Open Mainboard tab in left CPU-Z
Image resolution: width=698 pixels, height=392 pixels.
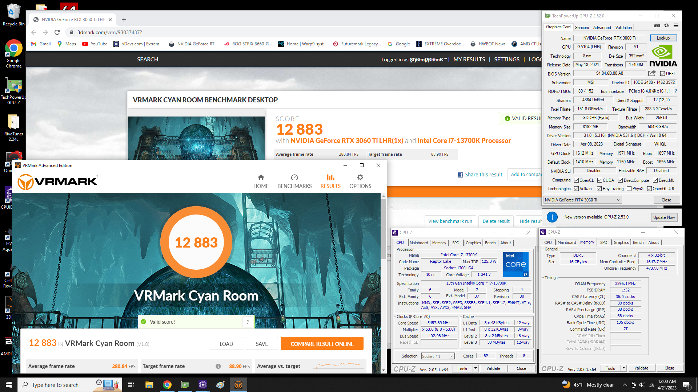click(x=419, y=243)
